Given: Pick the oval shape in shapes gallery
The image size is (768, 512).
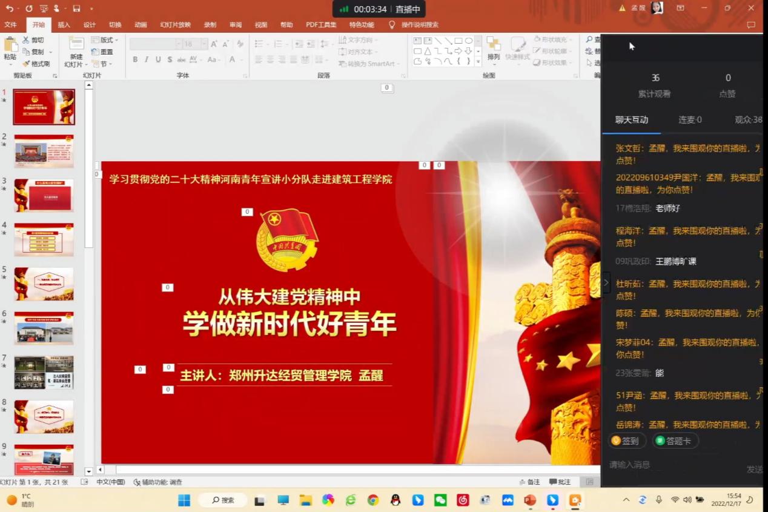Looking at the screenshot, I should coord(469,41).
